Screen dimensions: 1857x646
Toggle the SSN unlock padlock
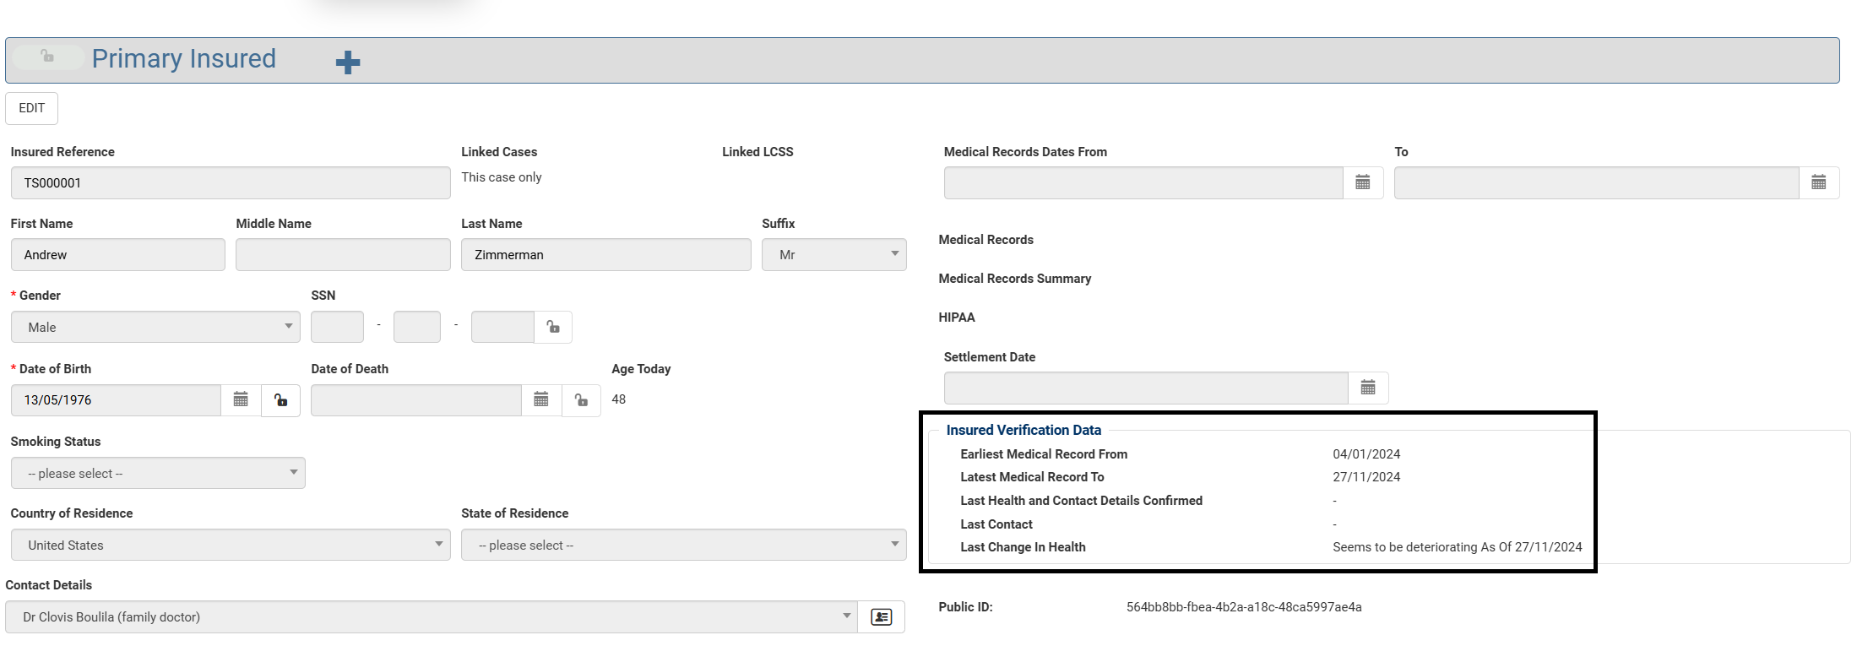[553, 327]
